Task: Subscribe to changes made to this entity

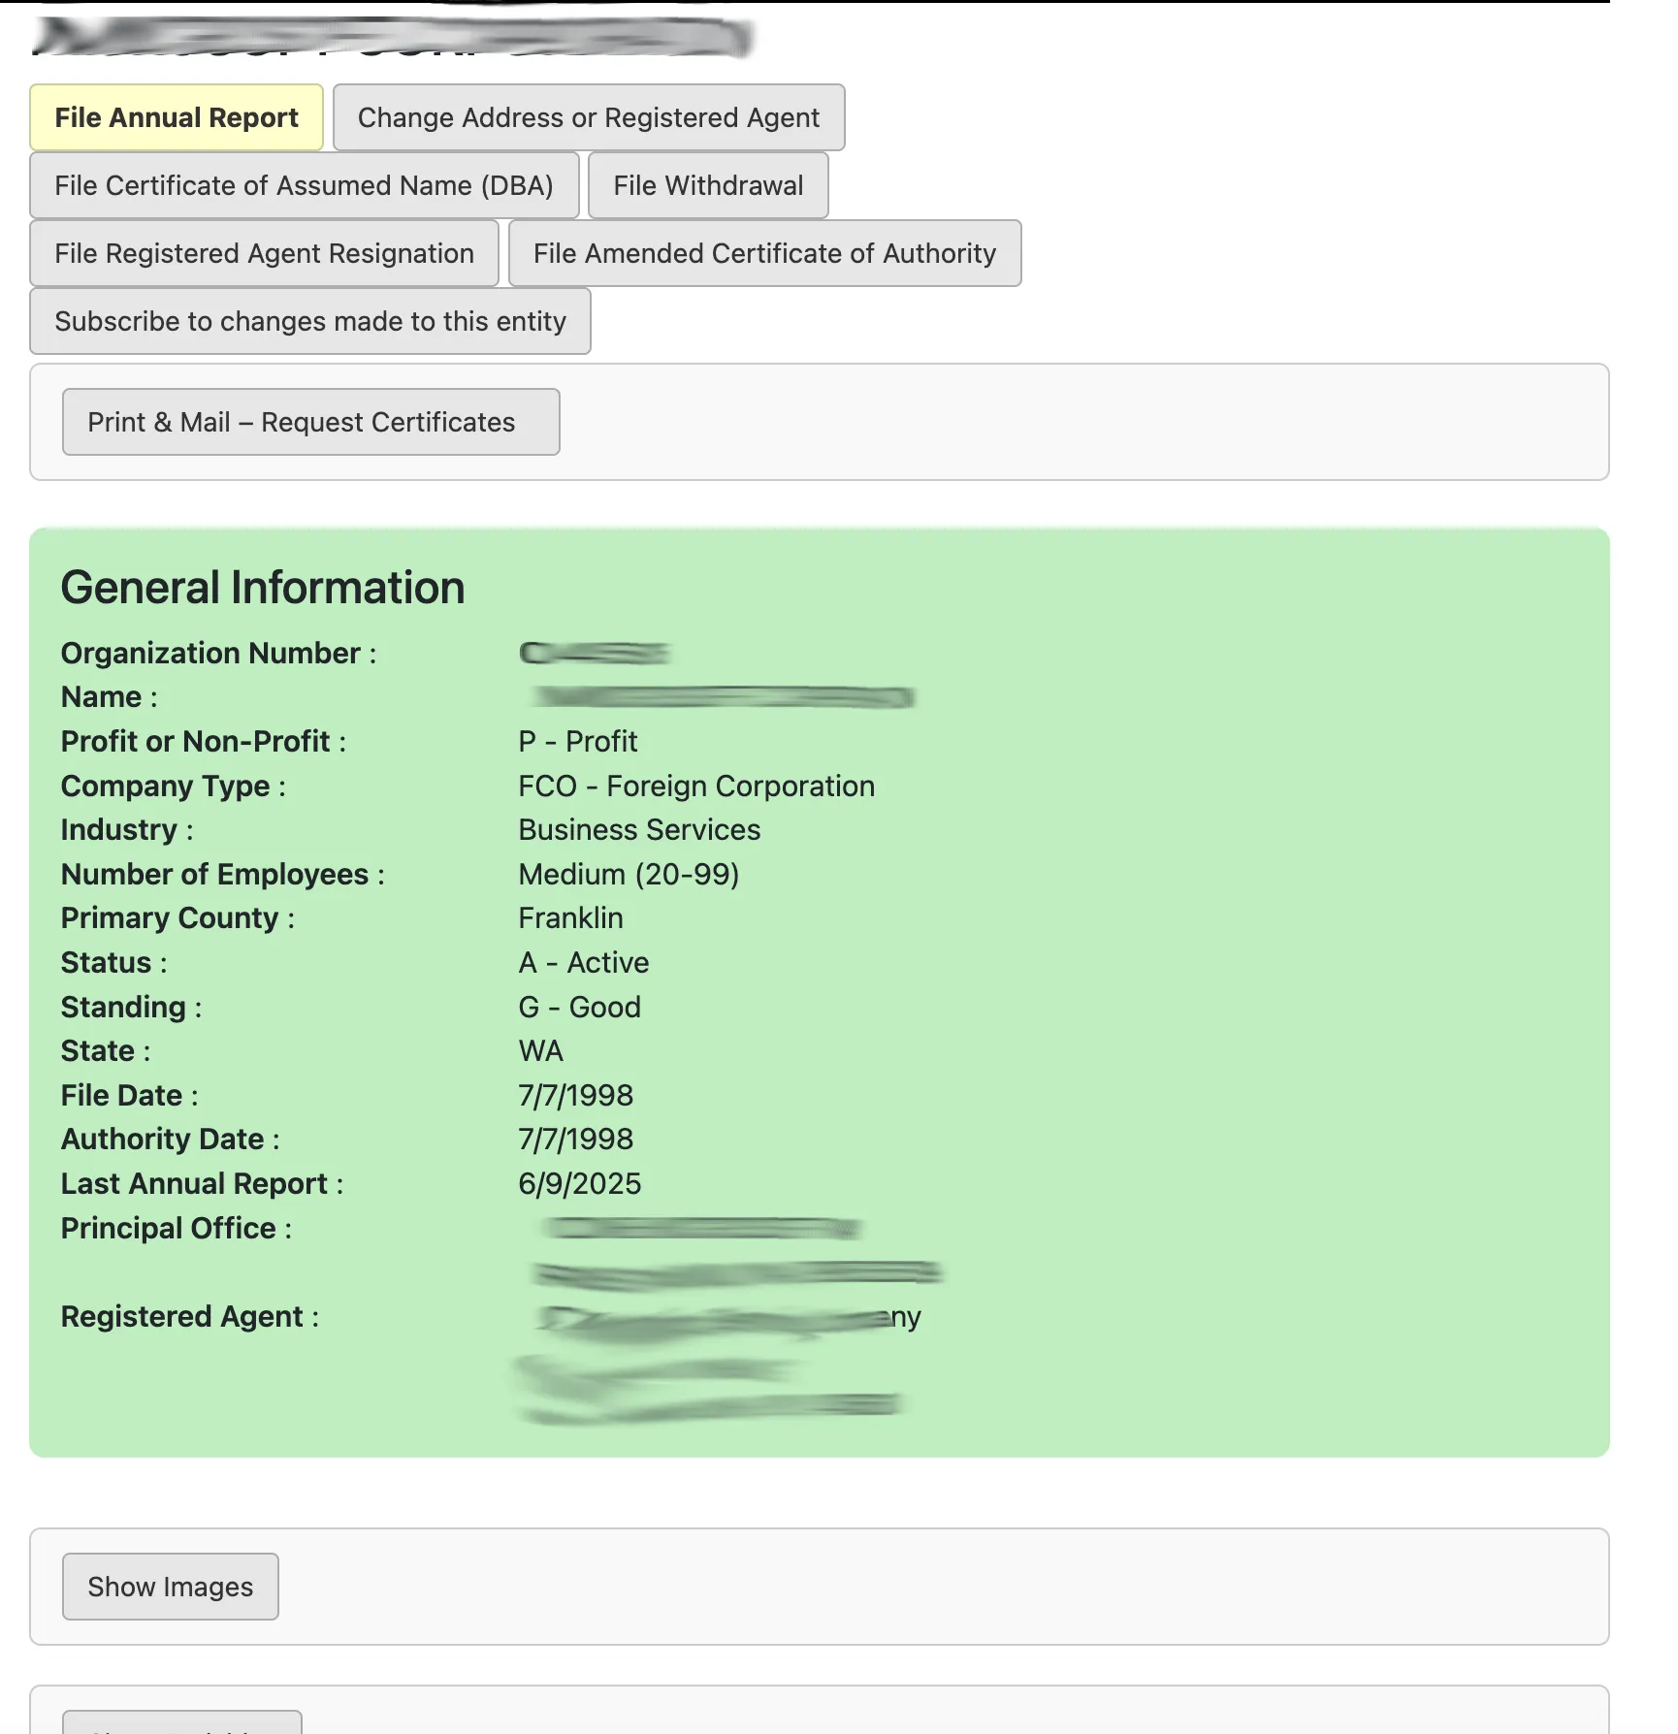Action: tap(310, 321)
